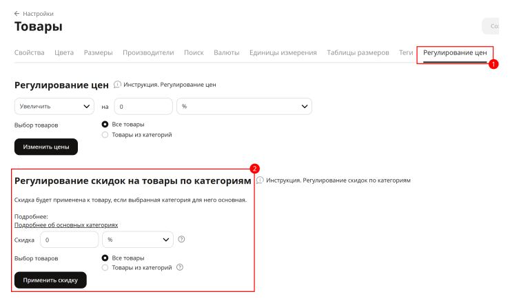
Task: Switch to the Производители tab
Action: (x=148, y=52)
